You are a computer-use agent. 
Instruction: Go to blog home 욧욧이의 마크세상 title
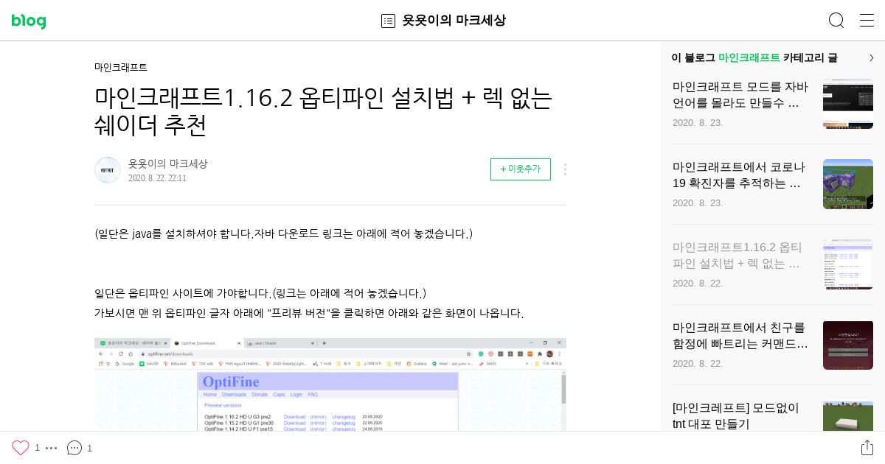point(454,21)
